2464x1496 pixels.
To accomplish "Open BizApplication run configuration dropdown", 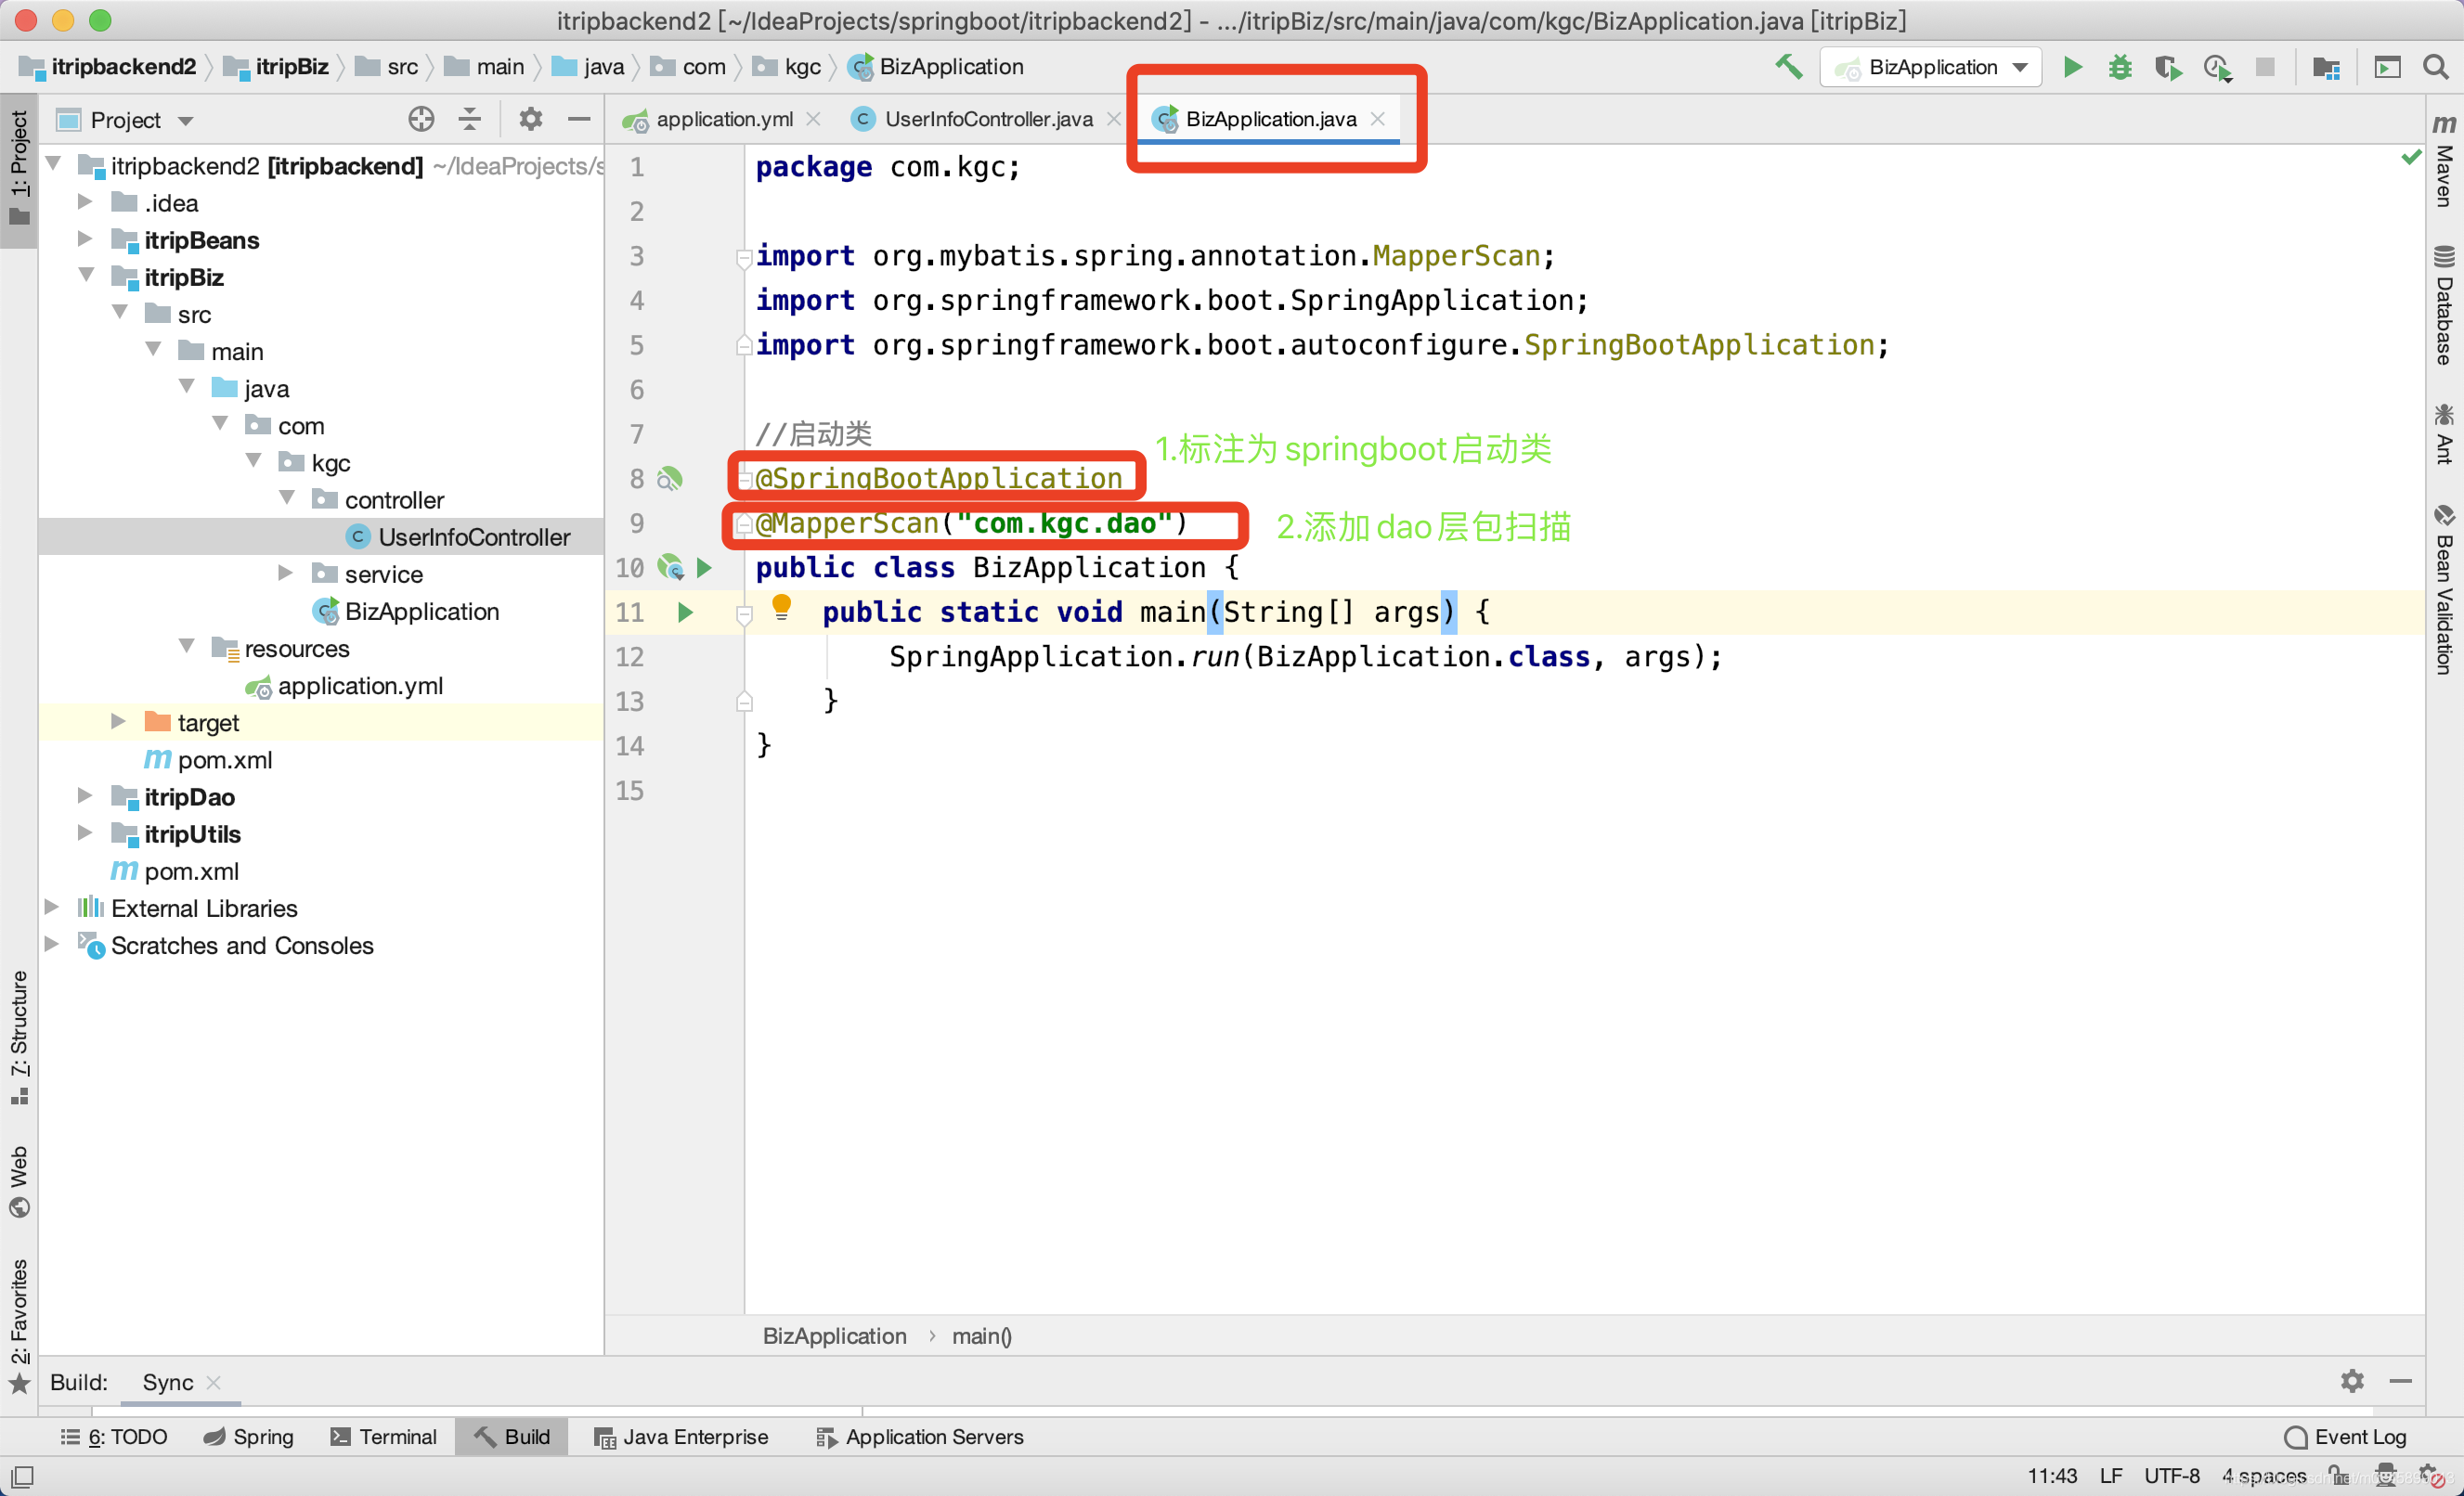I will coord(1931,67).
